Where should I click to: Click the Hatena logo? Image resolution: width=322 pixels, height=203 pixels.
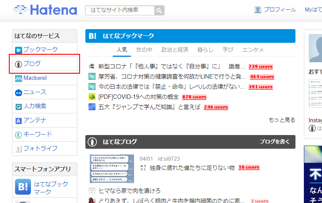45,10
